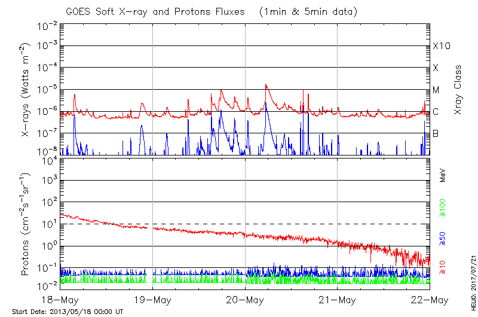
Task: Click the X-rays (Watts m-2) axis label
Action: 26,90
